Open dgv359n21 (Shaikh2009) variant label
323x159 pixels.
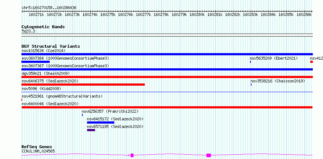tap(46, 74)
